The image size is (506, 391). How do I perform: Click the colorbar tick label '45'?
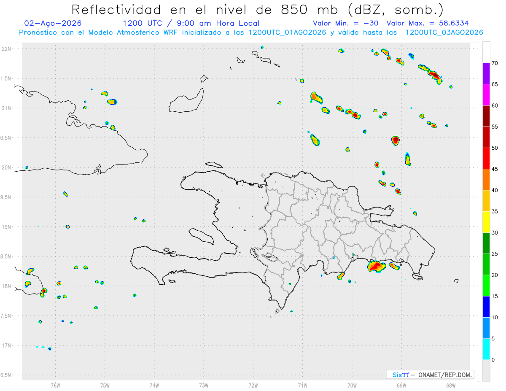pyautogui.click(x=495, y=169)
